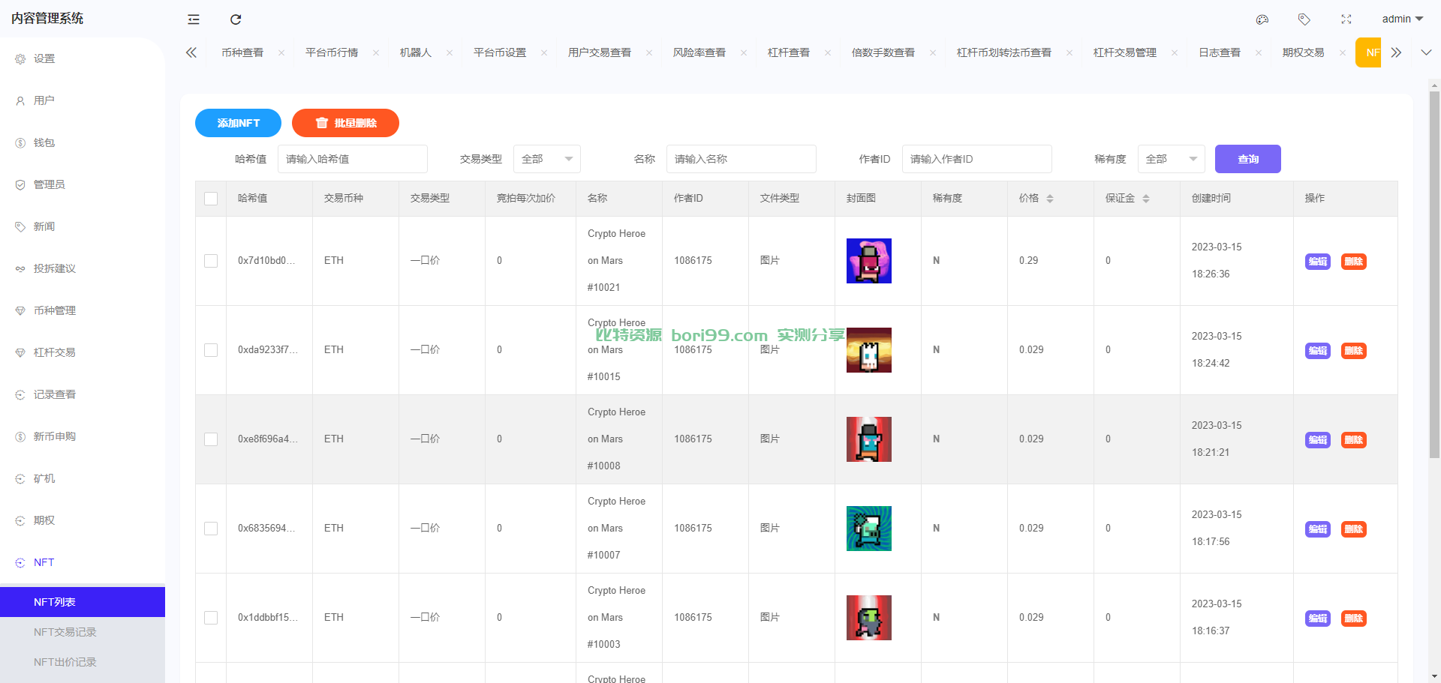Select the row checkbox for 0x1ddbbf15

click(211, 618)
